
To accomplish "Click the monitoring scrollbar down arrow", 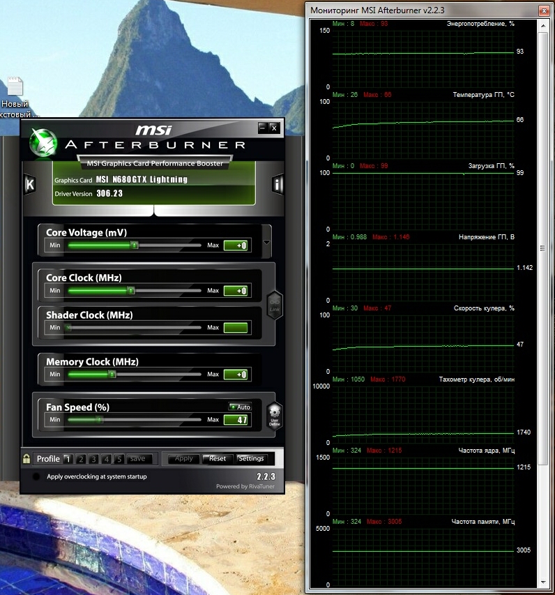I will (x=543, y=582).
